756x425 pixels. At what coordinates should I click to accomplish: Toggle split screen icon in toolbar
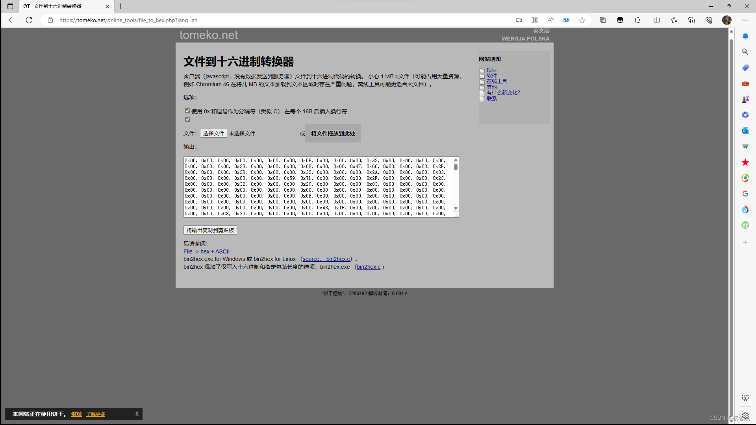pyautogui.click(x=656, y=20)
